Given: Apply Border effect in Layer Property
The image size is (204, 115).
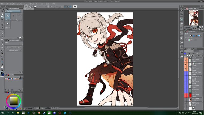Looking at the screenshot, I should [x=191, y=35].
